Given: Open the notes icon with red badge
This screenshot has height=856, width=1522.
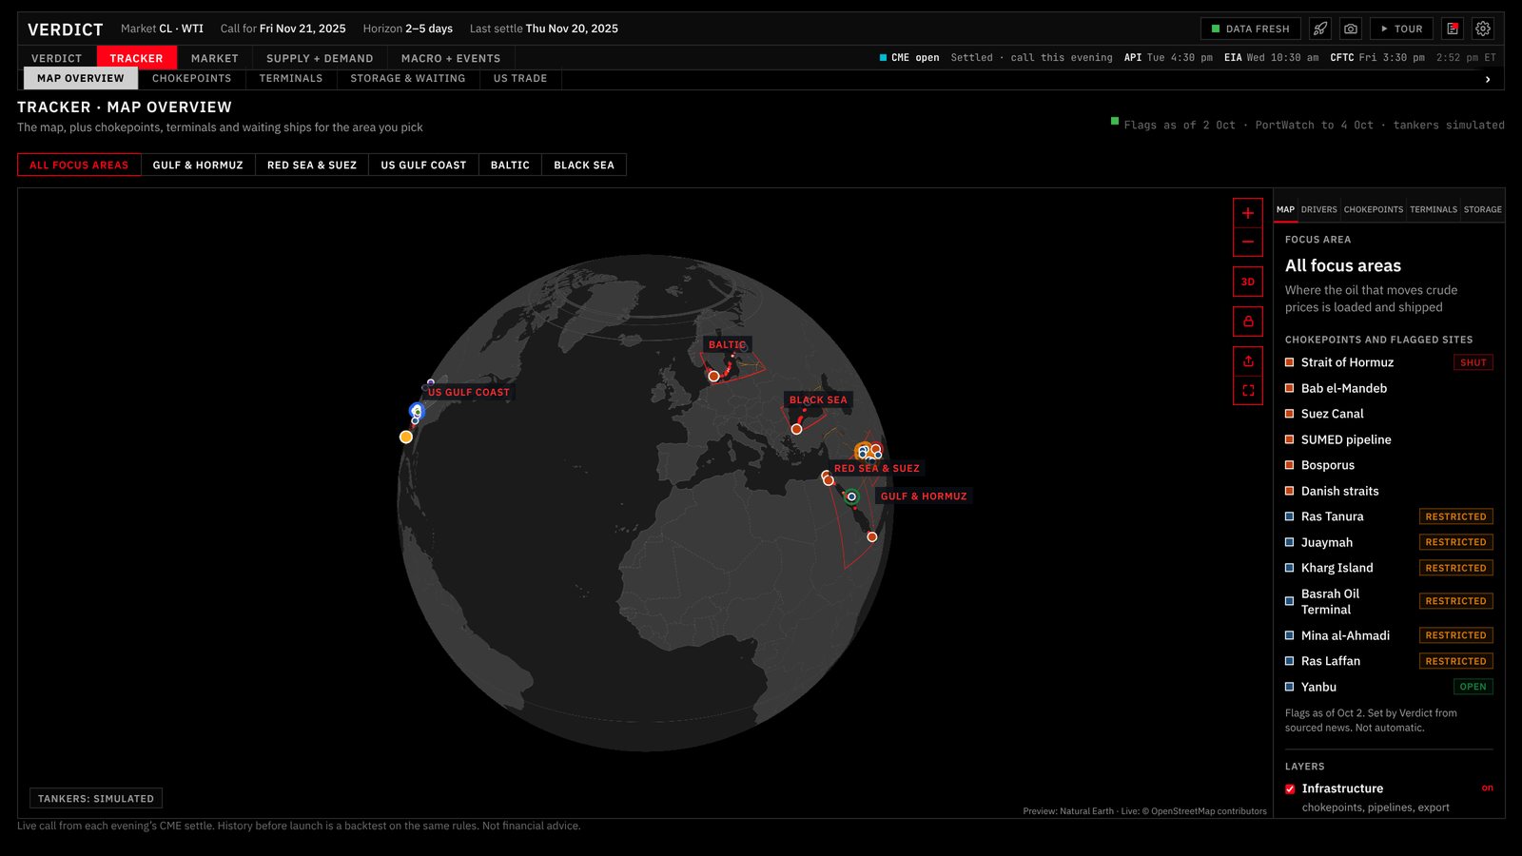Looking at the screenshot, I should point(1453,29).
